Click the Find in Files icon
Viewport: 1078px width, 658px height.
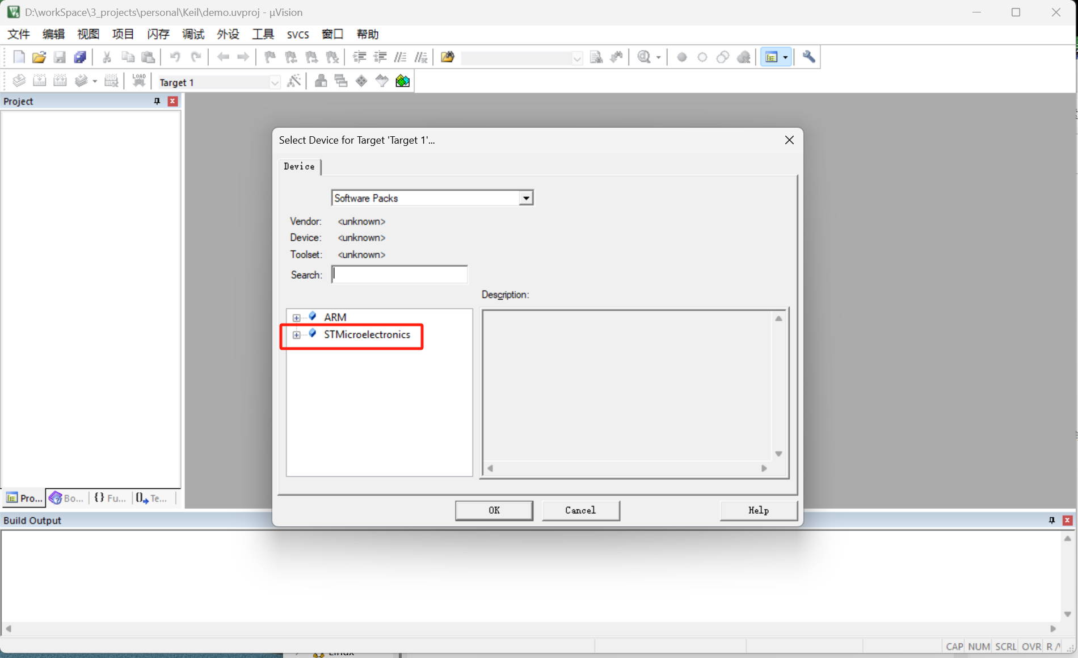pyautogui.click(x=447, y=57)
